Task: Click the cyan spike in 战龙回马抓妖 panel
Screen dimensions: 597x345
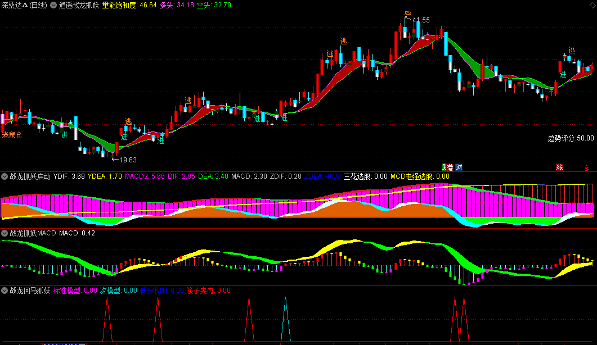Action: pos(285,319)
